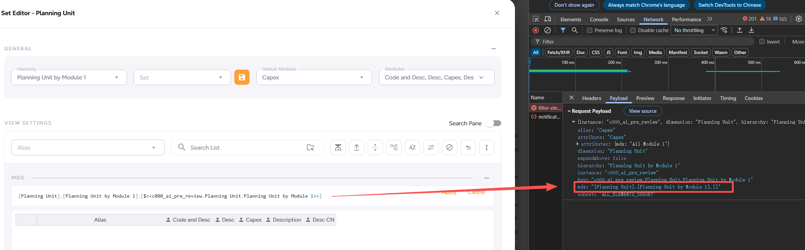
Task: Open the Hierarchy dropdown
Action: [x=69, y=78]
